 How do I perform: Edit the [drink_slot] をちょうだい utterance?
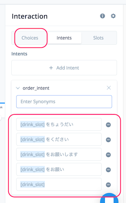tap(59, 124)
